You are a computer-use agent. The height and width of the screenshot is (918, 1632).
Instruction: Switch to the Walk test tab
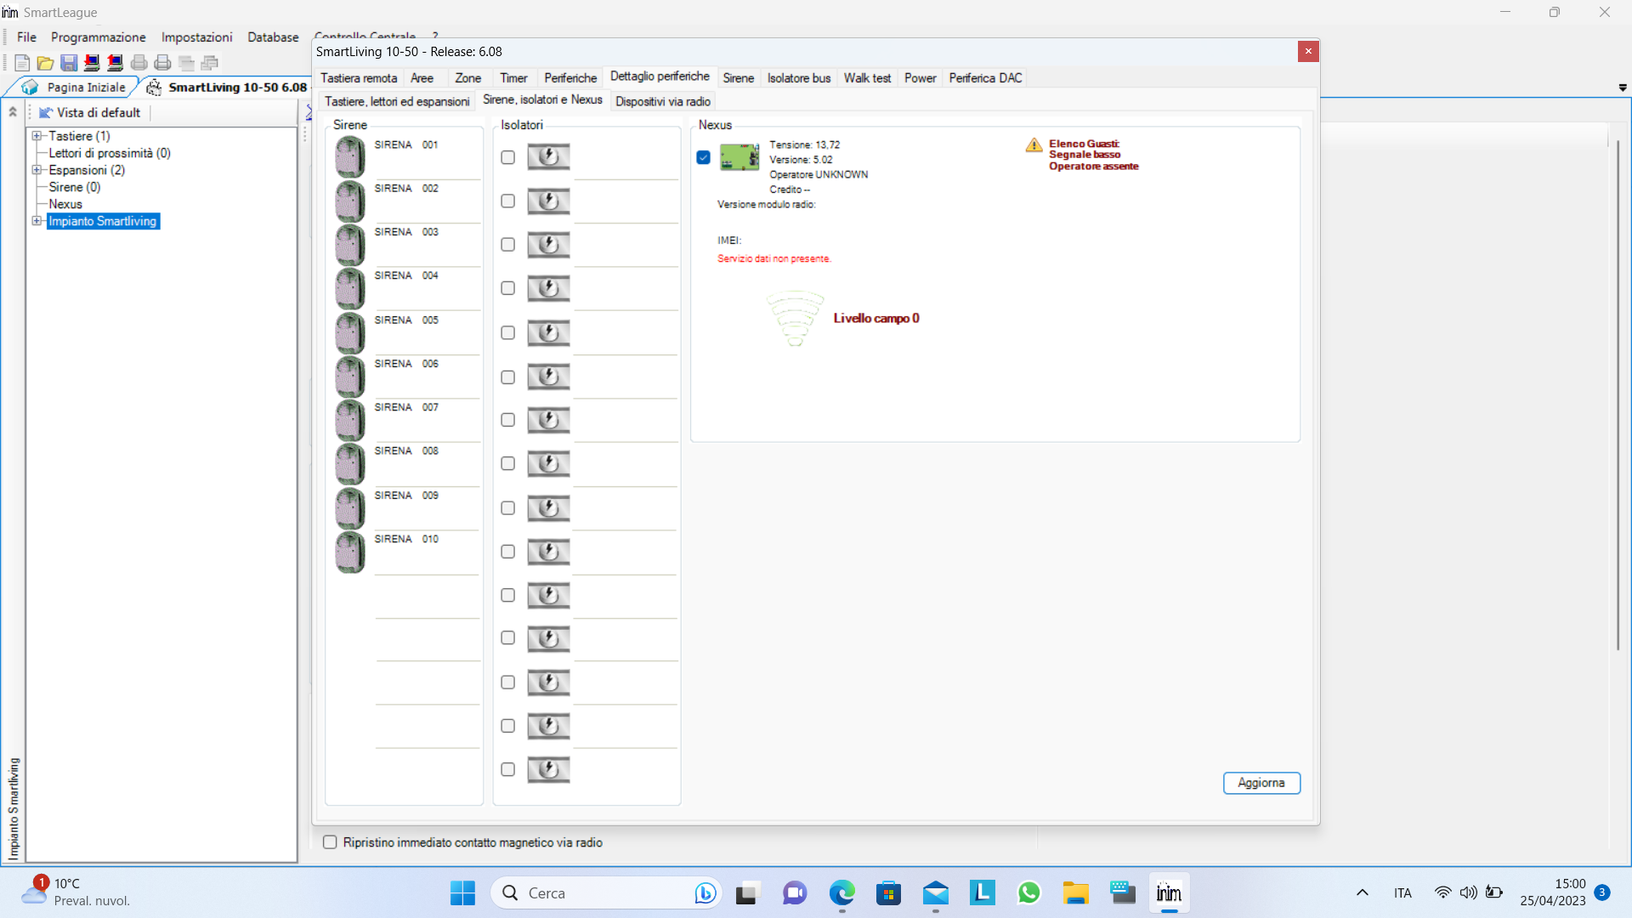867,78
